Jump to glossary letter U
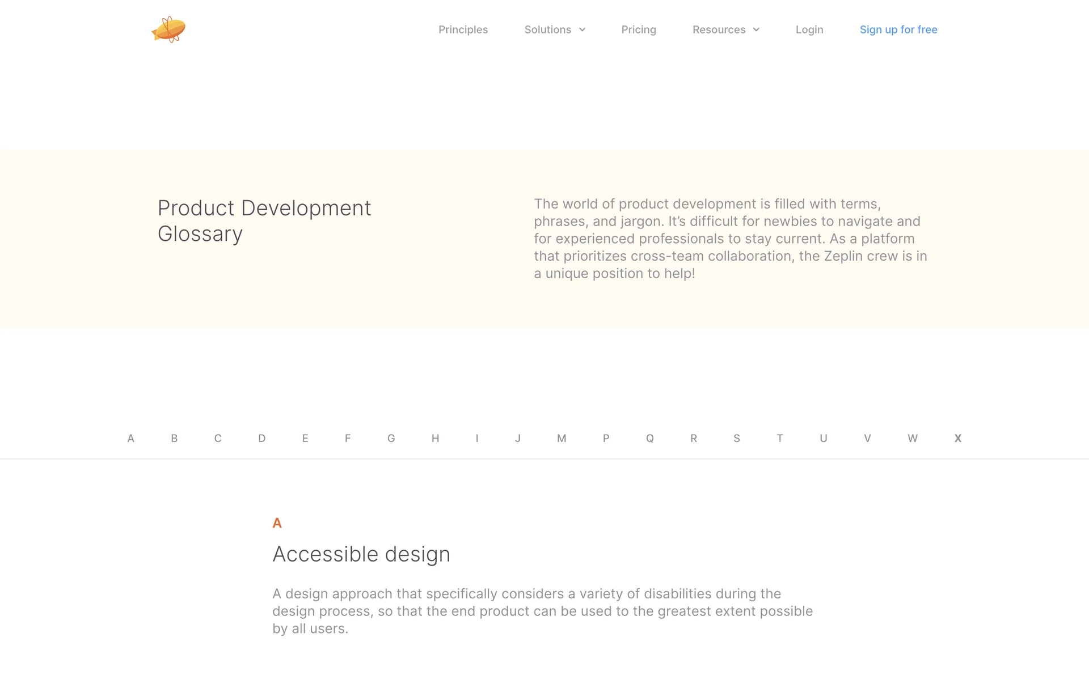Viewport: 1089px width, 680px height. (823, 438)
